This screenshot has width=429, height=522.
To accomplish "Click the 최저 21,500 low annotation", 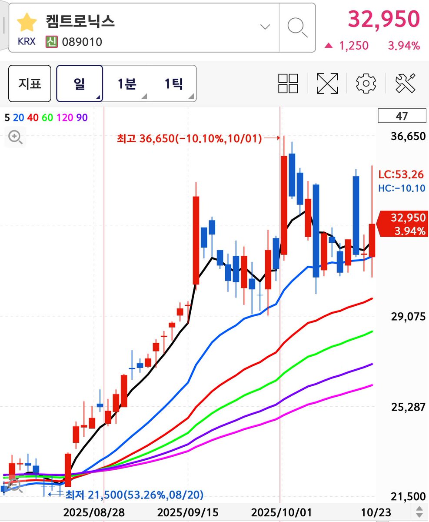I will [134, 494].
